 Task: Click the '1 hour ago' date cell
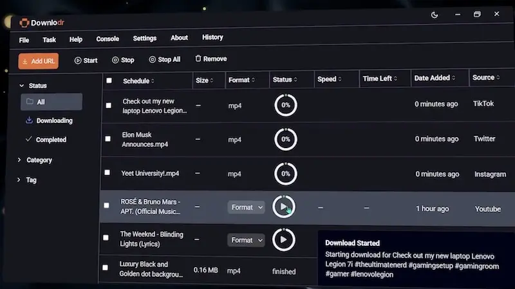point(432,209)
